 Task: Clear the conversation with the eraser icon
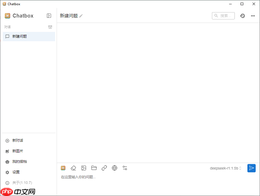point(73,168)
